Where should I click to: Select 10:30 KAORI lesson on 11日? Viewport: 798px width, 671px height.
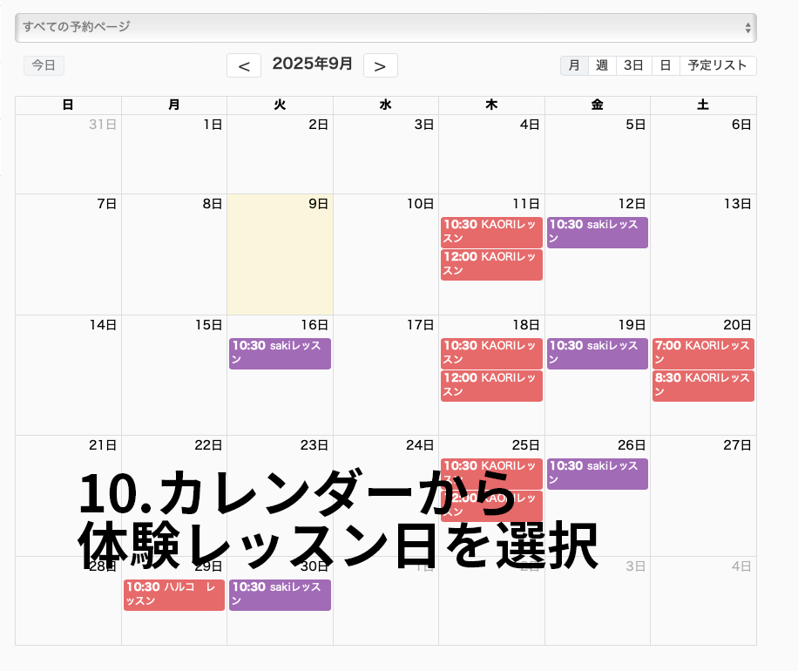491,232
